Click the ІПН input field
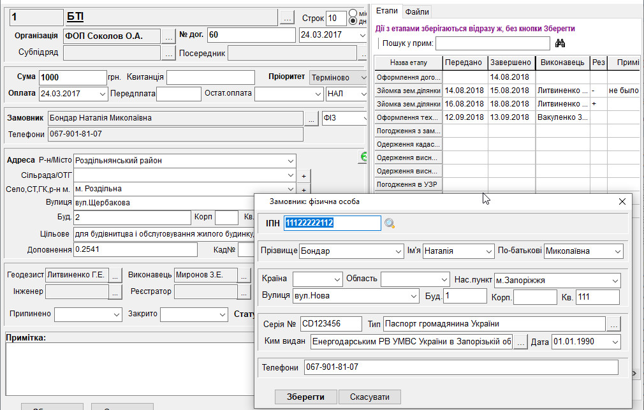 [x=332, y=223]
